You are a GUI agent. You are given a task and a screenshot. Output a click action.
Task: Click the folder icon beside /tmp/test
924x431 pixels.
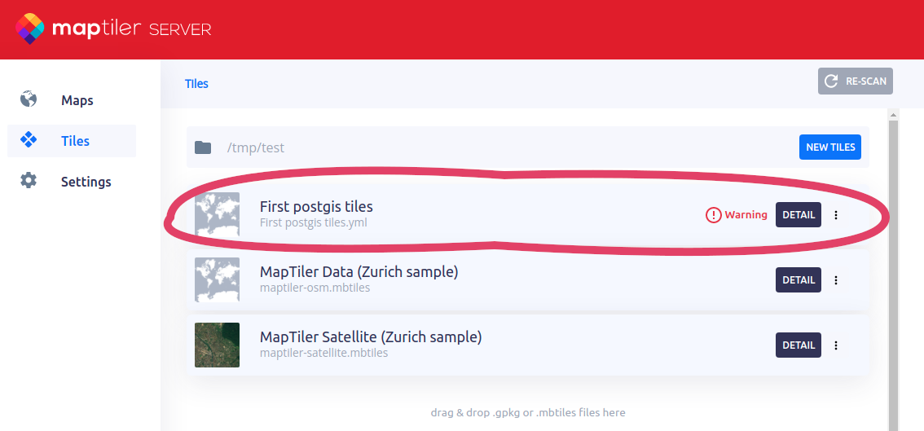click(x=203, y=147)
